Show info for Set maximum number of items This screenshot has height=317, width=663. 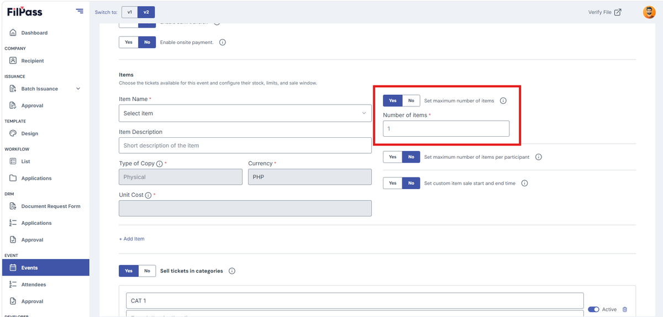(x=503, y=101)
